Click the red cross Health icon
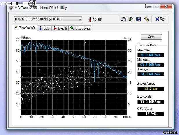The width and height of the screenshot is (179, 135). [55, 28]
